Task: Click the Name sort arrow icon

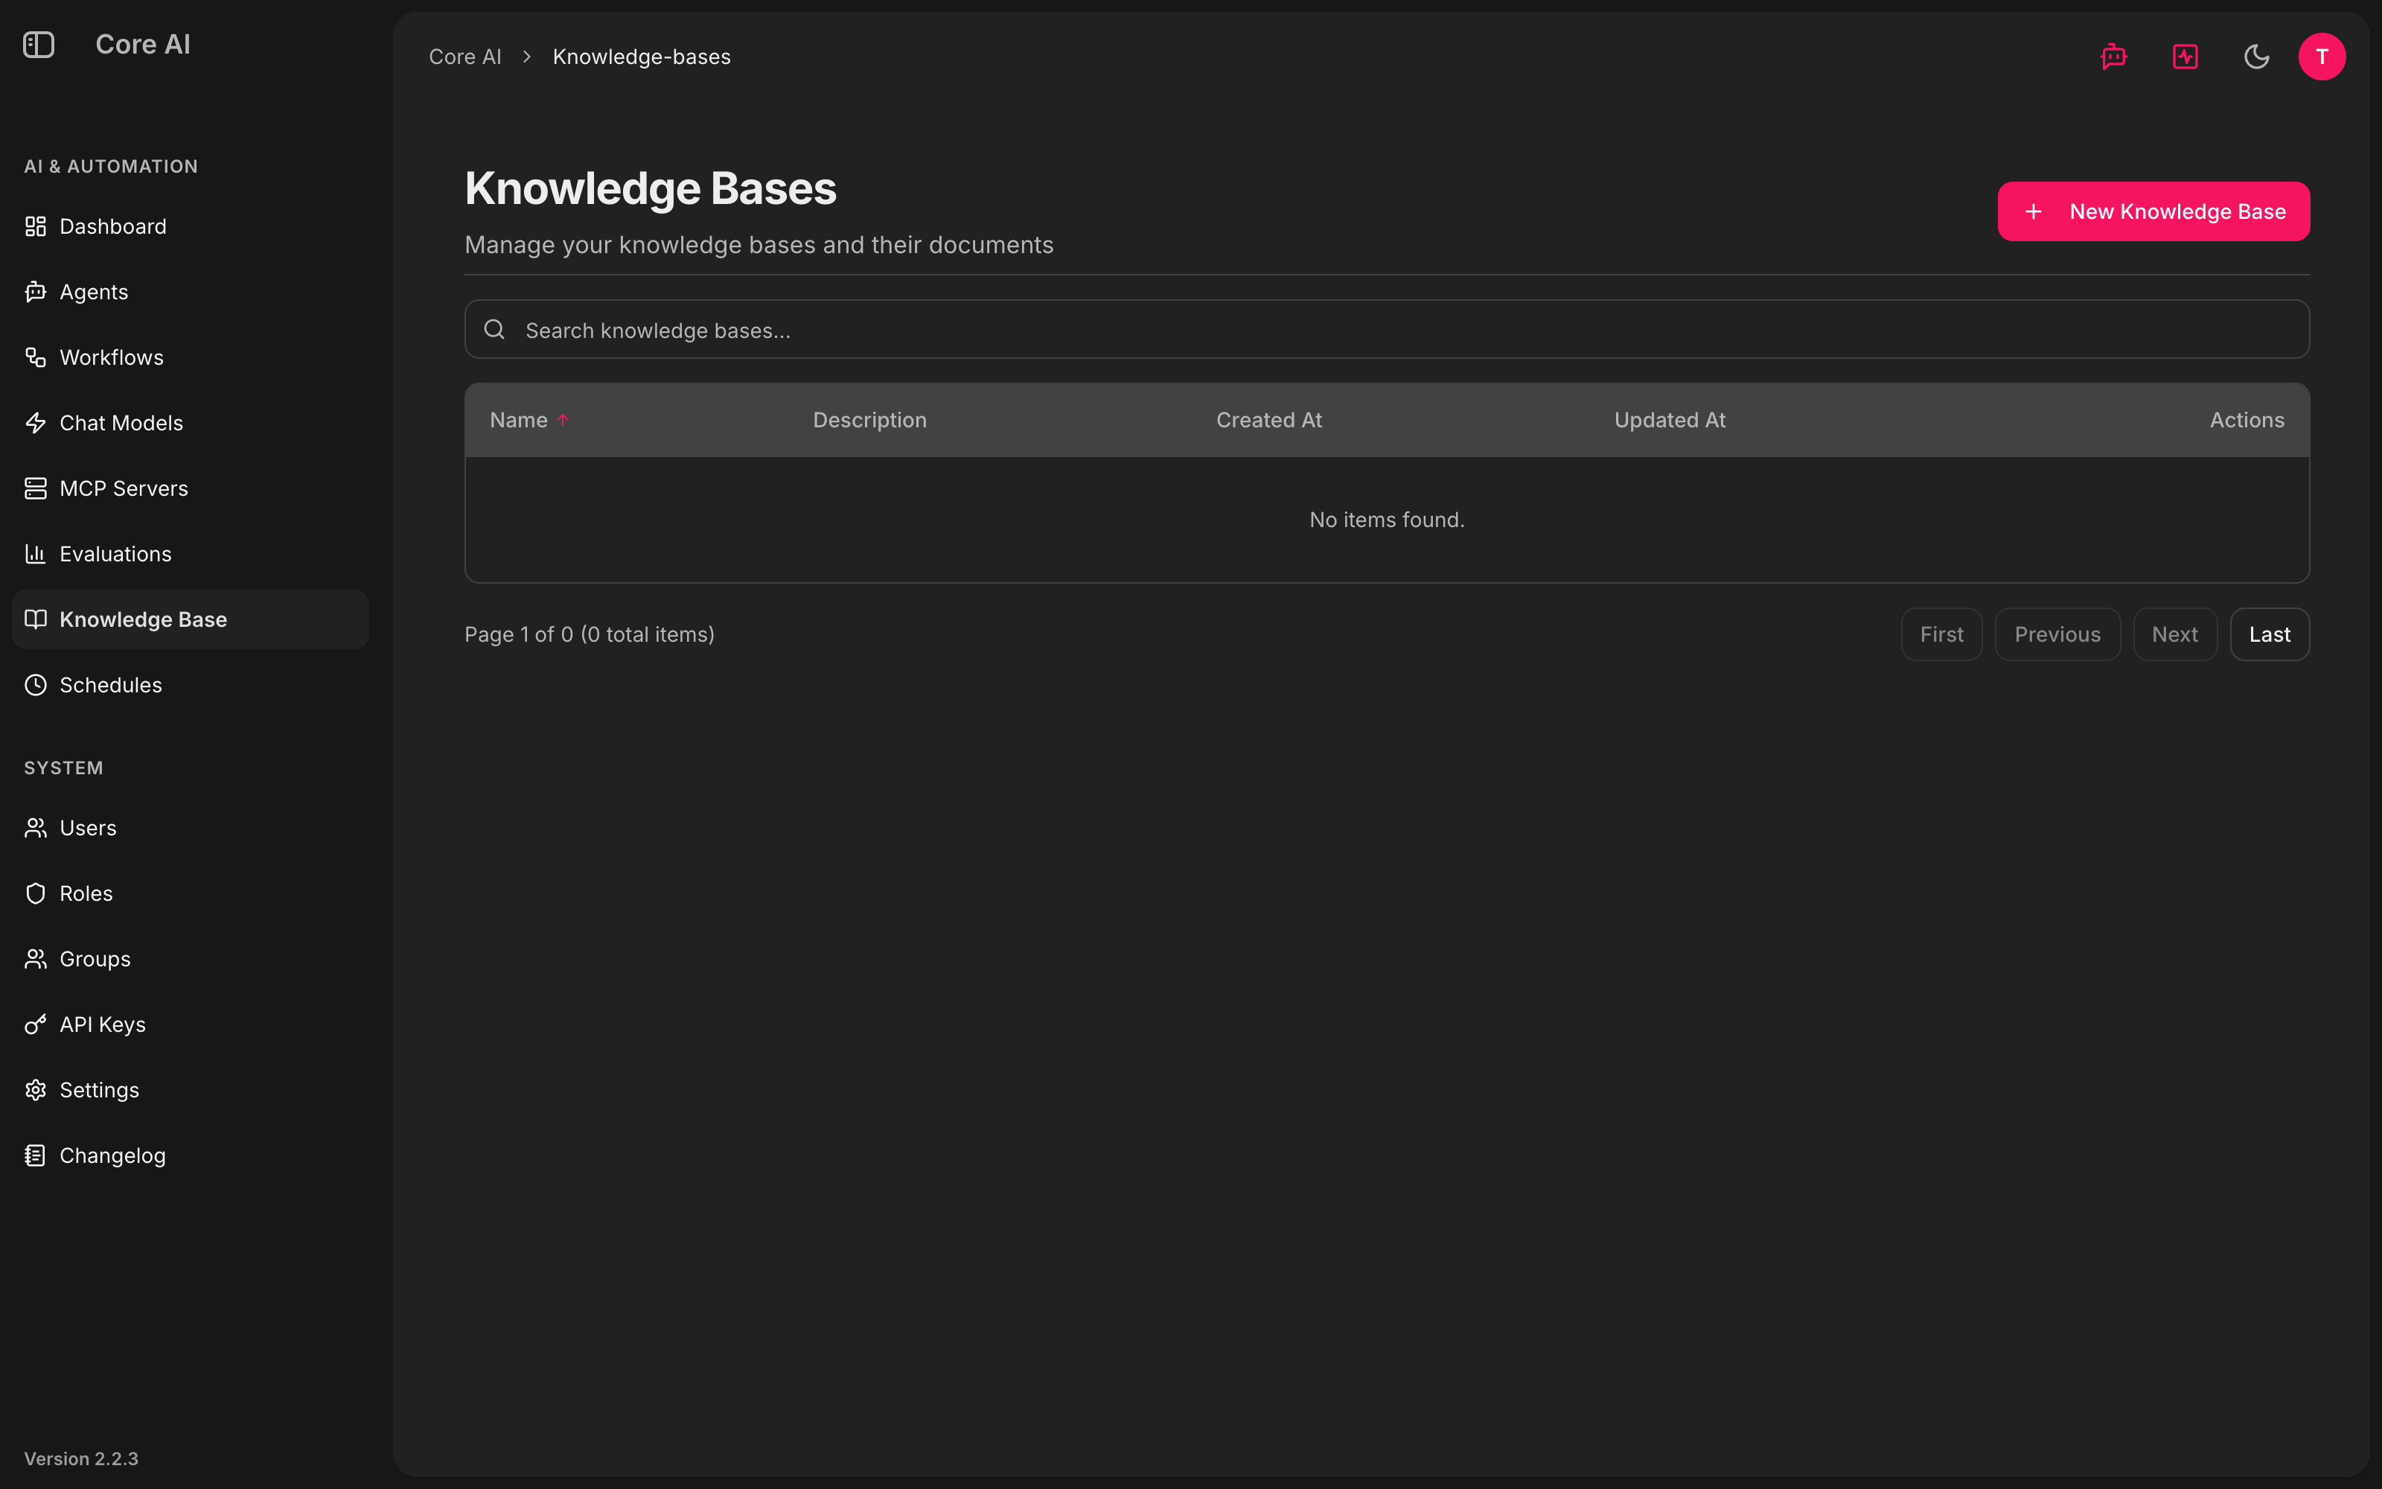Action: pyautogui.click(x=563, y=419)
